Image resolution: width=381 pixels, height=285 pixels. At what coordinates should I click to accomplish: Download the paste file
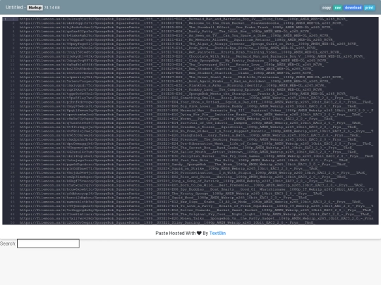(x=353, y=8)
